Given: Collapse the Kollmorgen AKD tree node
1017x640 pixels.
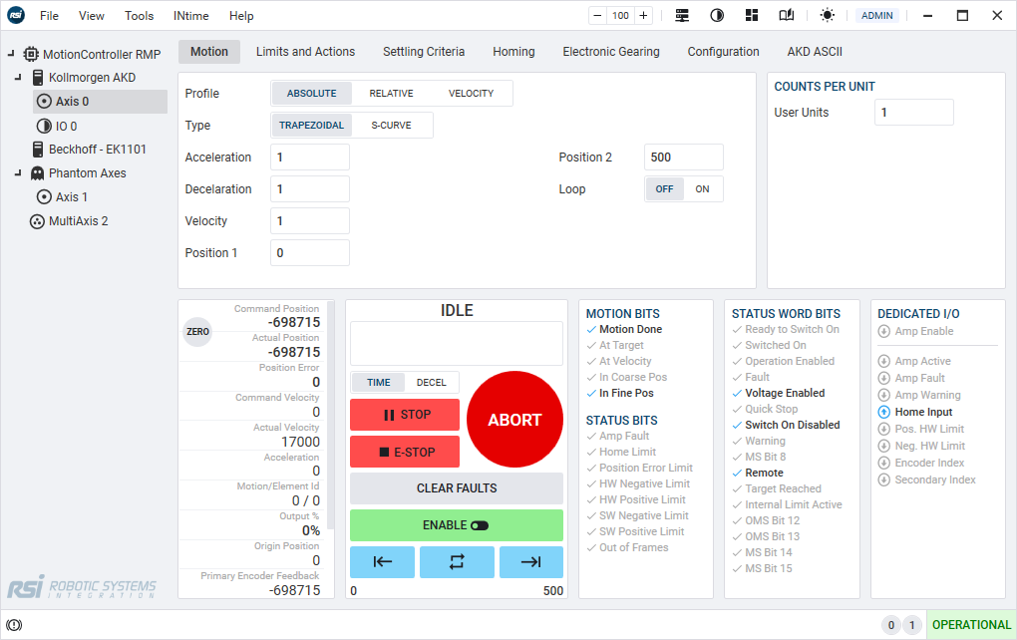Looking at the screenshot, I should click(x=18, y=77).
